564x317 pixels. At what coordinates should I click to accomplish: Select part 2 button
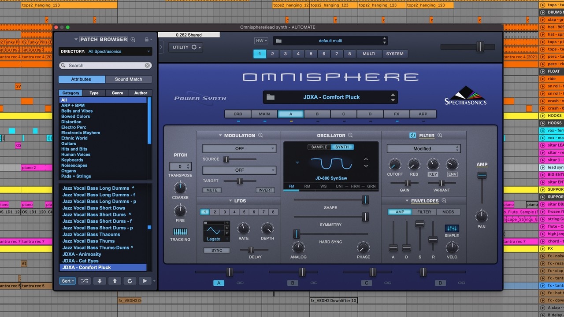coord(272,54)
